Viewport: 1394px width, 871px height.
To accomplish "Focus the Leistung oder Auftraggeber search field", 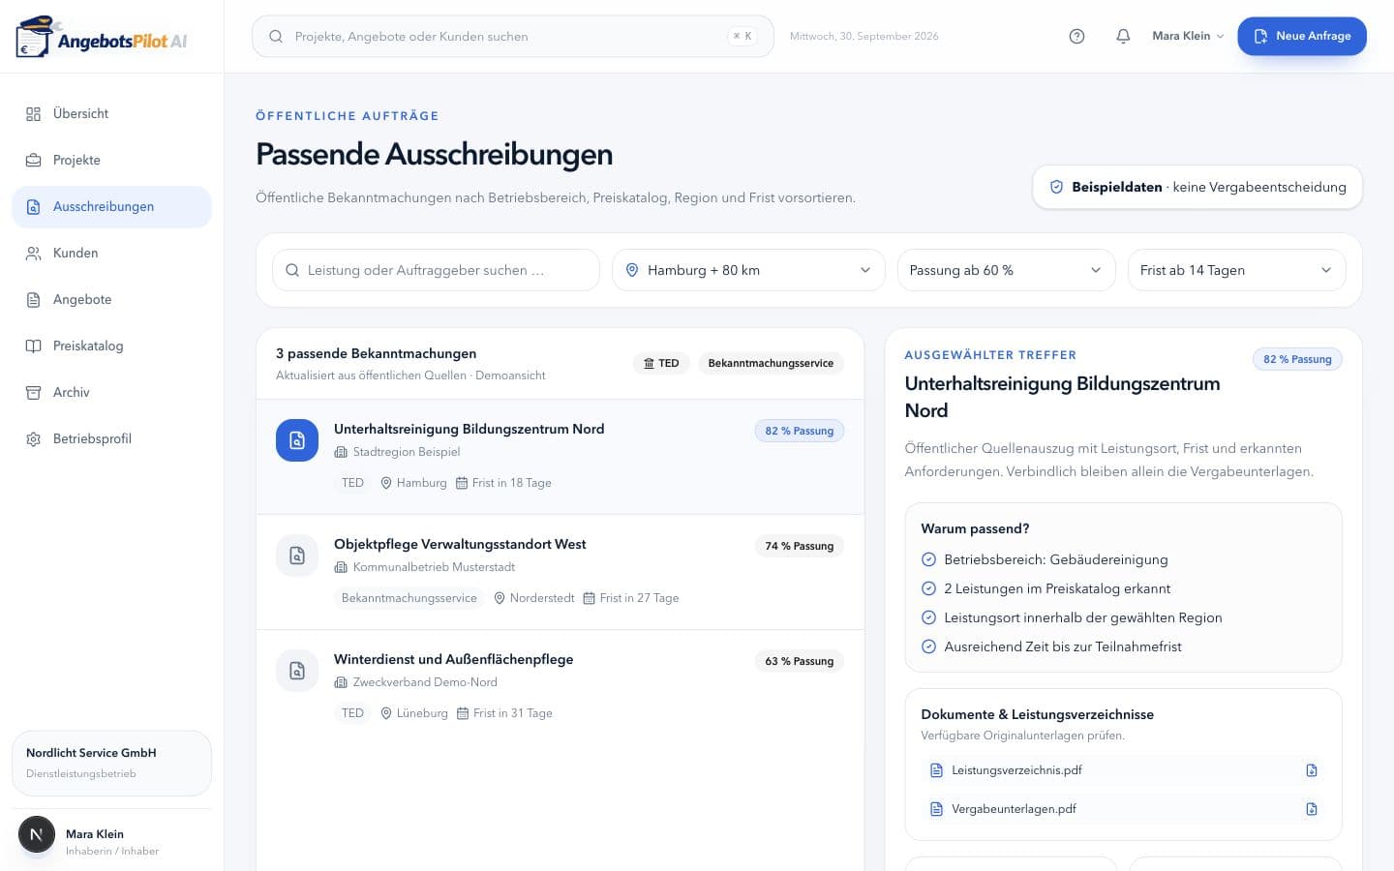I will [x=437, y=270].
